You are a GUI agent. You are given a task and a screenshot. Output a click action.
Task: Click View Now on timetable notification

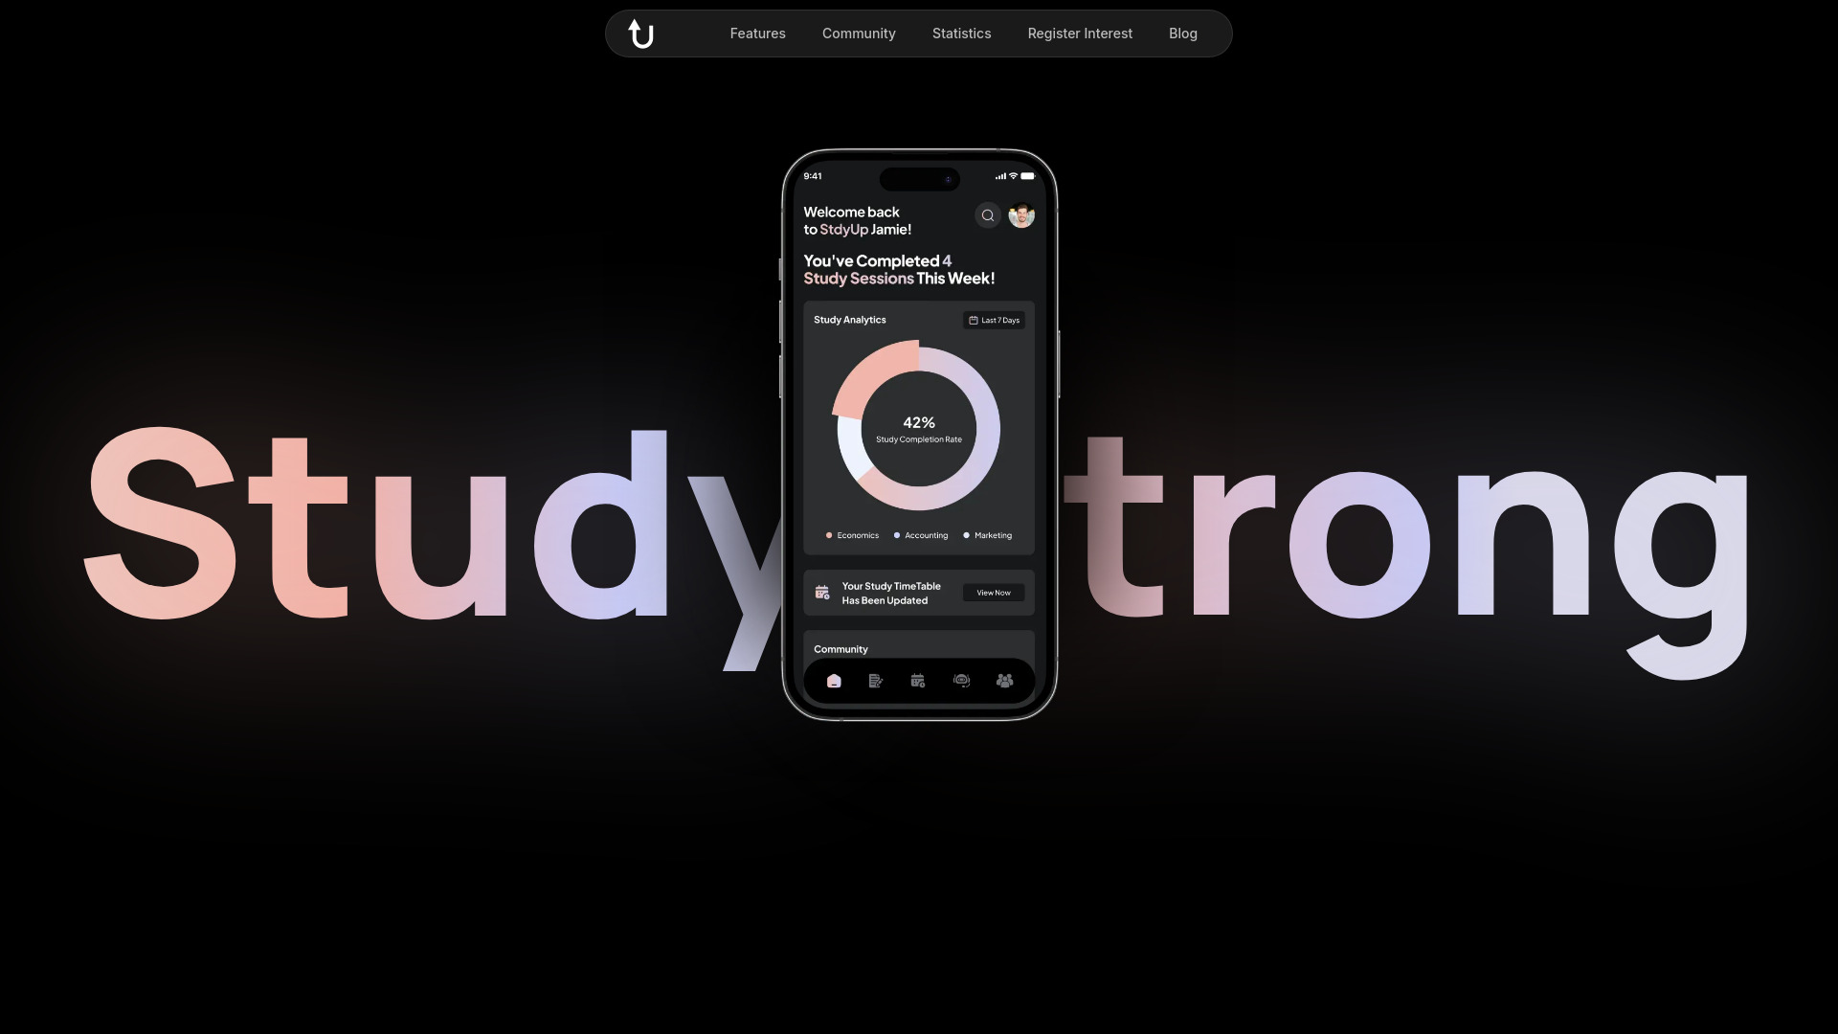pyautogui.click(x=994, y=592)
